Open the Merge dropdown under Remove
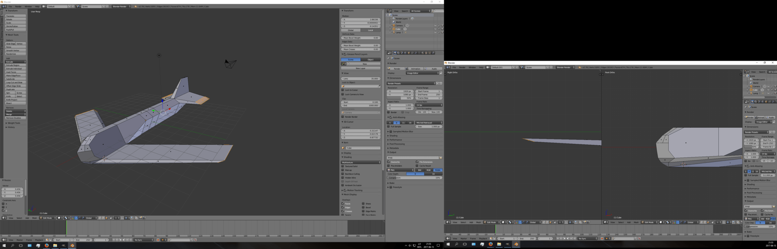 [15, 114]
